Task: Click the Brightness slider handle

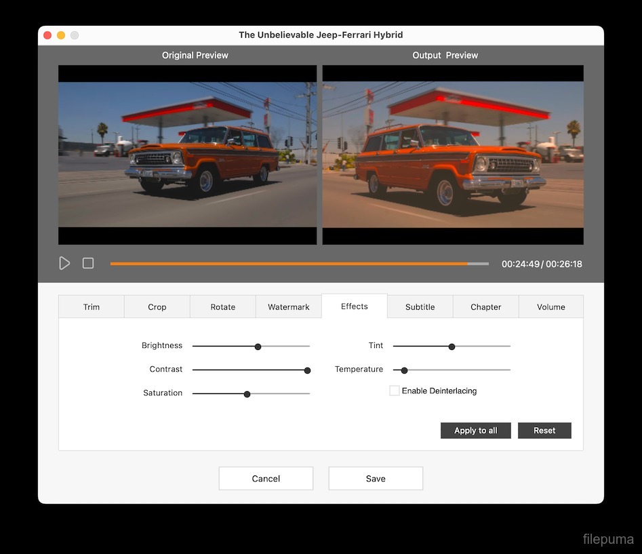Action: coord(258,347)
